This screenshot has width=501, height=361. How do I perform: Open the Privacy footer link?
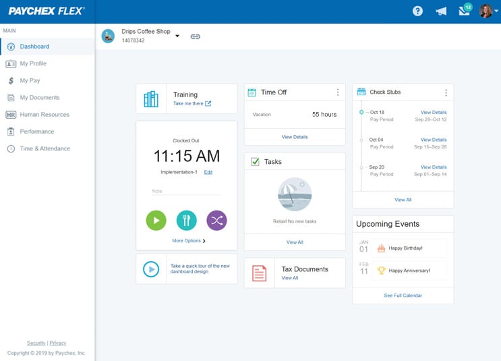[x=58, y=343]
